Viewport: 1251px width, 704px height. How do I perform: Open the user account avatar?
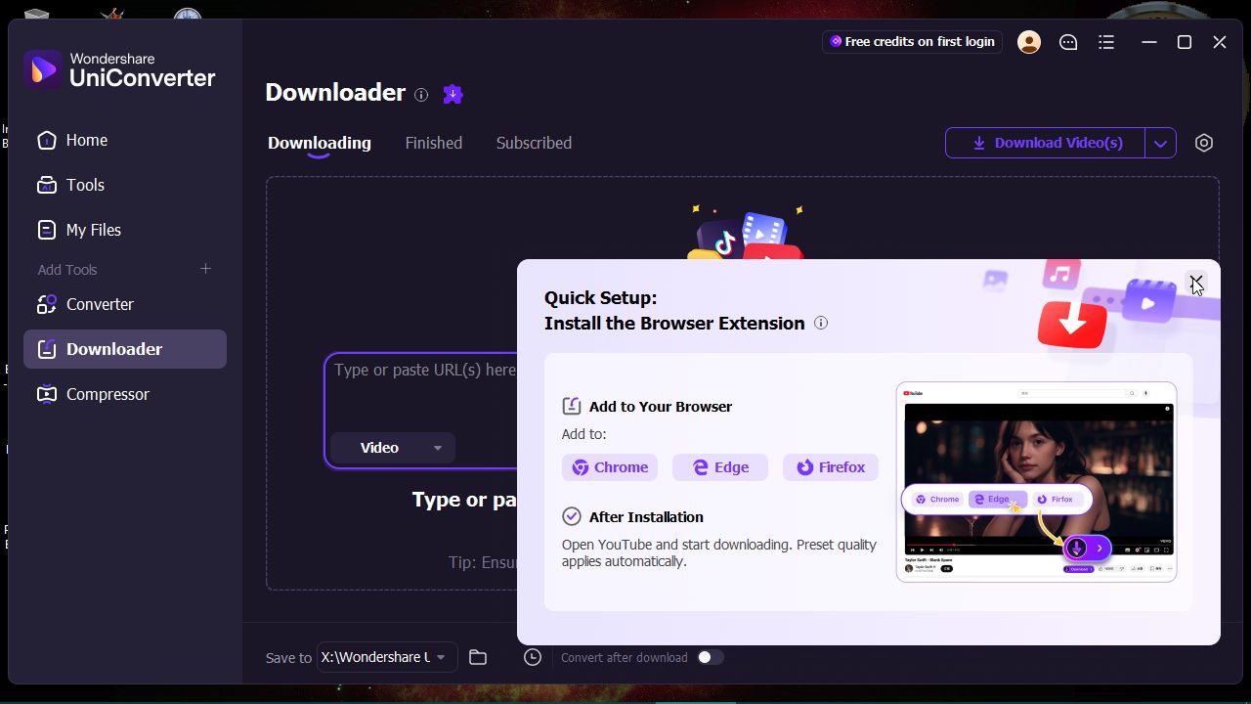1029,42
